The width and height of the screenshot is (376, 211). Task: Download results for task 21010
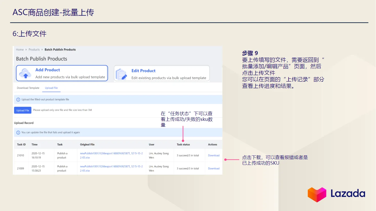pyautogui.click(x=213, y=155)
